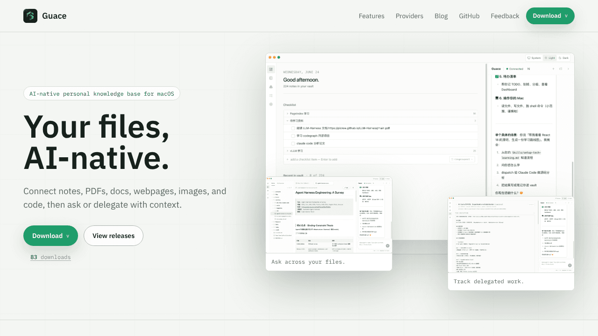Check the 学习 codegraph 开源项目 checkbox
The image size is (598, 336).
coord(293,136)
